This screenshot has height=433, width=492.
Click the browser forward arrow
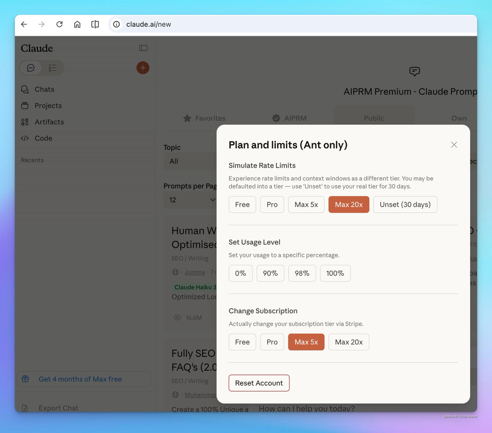(41, 24)
